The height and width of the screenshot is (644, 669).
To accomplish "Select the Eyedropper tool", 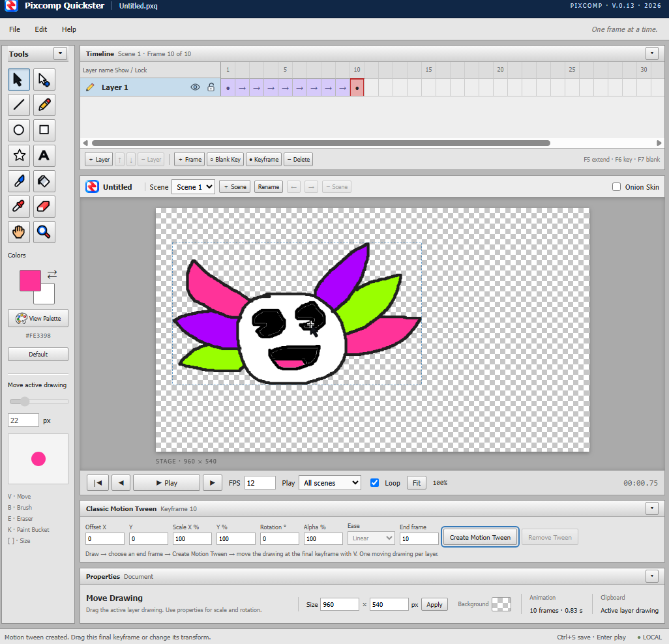I will [x=19, y=207].
